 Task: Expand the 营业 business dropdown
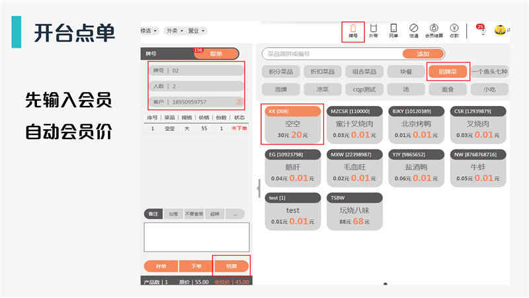[196, 30]
